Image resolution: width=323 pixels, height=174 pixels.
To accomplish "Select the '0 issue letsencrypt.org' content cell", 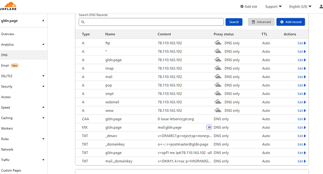I will click(x=176, y=119).
